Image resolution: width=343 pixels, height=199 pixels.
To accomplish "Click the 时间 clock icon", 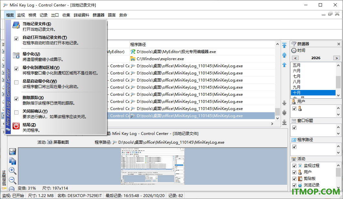I will pyautogui.click(x=294, y=50).
